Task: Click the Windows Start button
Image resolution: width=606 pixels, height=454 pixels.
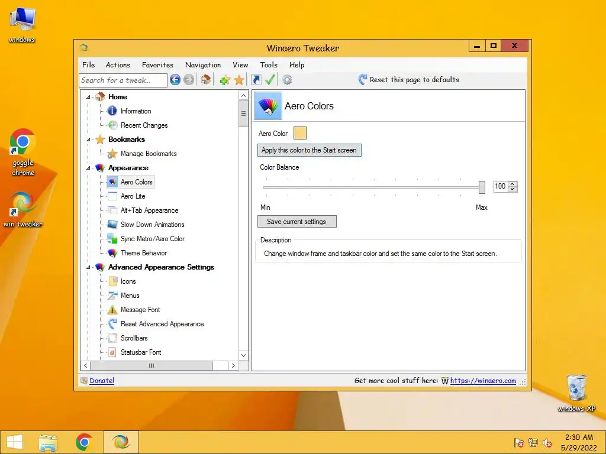Action: tap(15, 442)
